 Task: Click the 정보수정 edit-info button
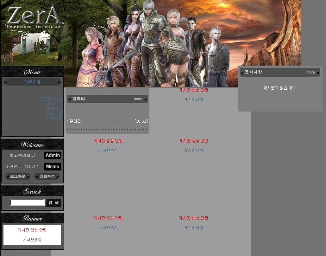[47, 176]
